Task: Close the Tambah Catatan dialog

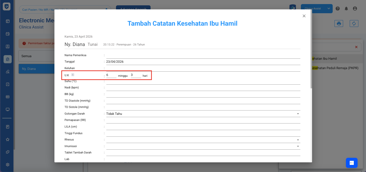Action: (x=304, y=16)
